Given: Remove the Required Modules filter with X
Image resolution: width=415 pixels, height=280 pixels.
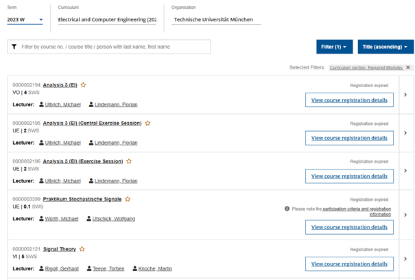Looking at the screenshot, I should click(x=408, y=67).
